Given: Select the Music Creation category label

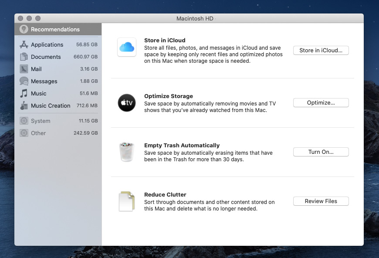Looking at the screenshot, I should [x=51, y=105].
